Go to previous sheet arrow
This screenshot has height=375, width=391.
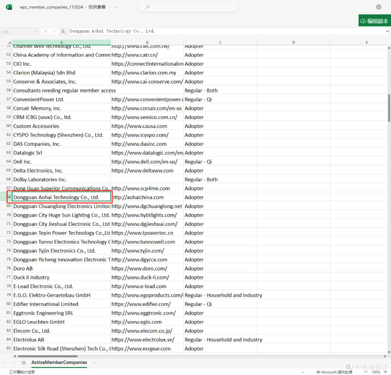(x=4, y=363)
